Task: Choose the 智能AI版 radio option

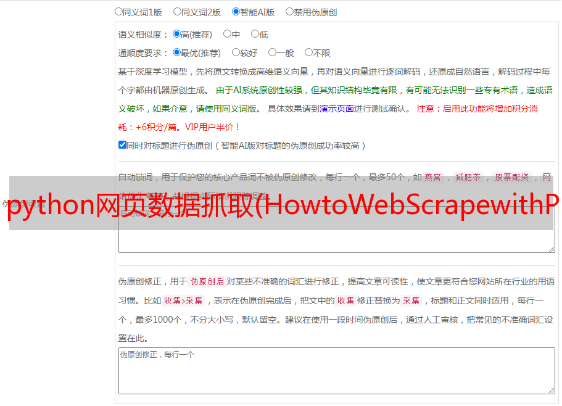Action: point(236,12)
